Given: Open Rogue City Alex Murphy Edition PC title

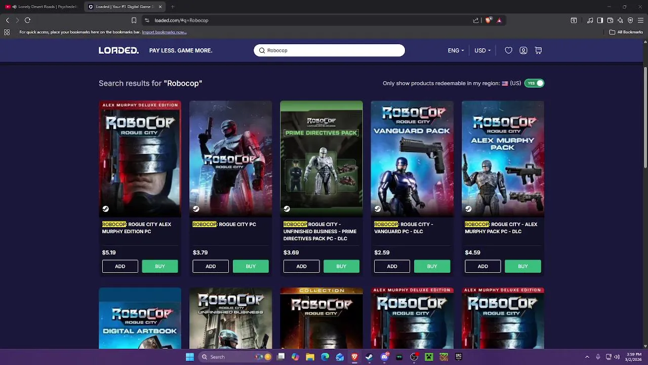Looking at the screenshot, I should (137, 228).
